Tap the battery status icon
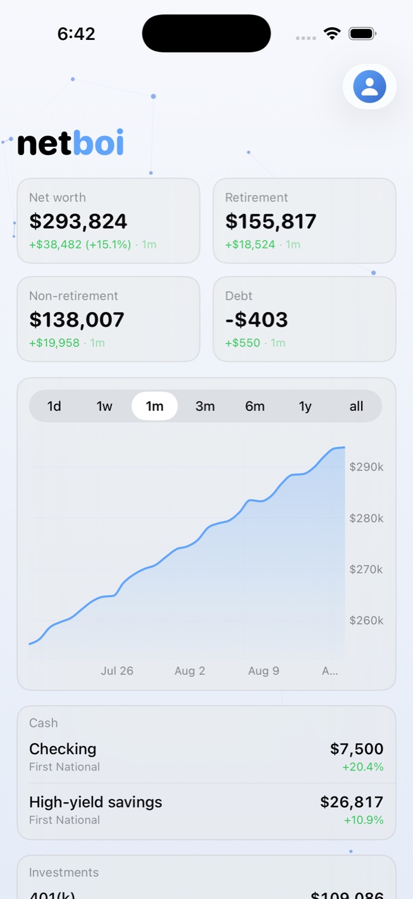 point(362,34)
